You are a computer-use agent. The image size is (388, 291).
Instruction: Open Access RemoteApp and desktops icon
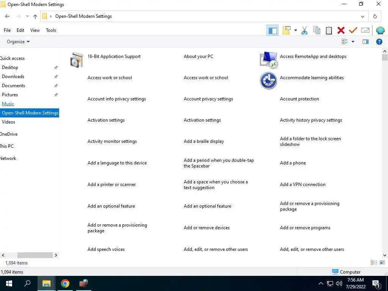pyautogui.click(x=269, y=60)
